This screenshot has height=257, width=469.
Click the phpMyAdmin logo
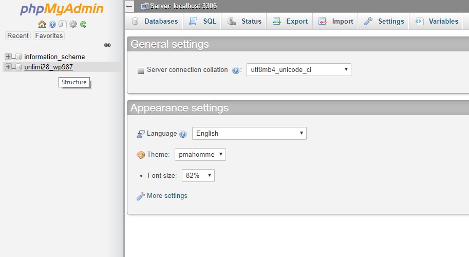point(62,9)
